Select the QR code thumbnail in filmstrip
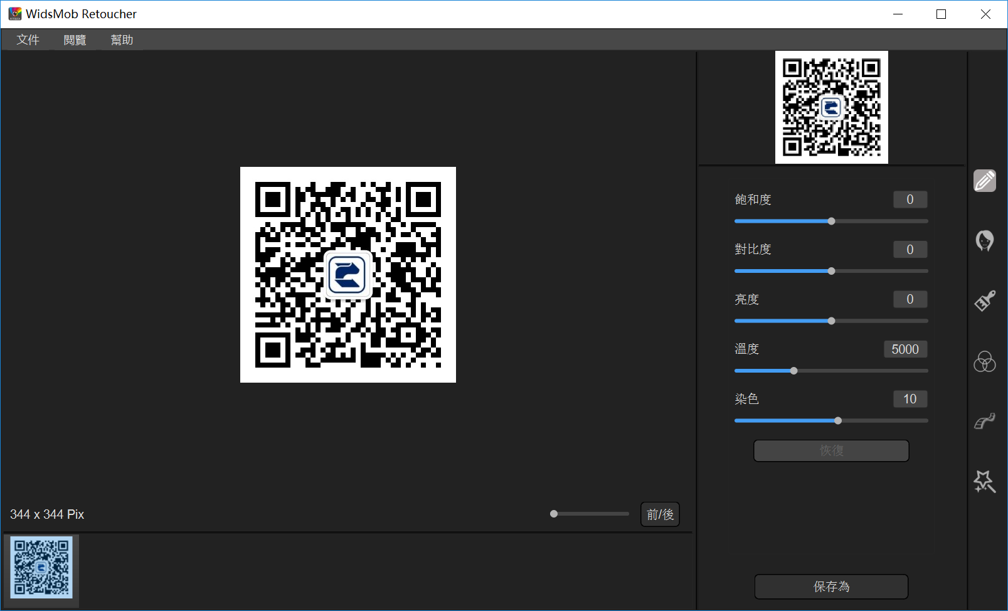This screenshot has width=1008, height=611. pyautogui.click(x=41, y=567)
